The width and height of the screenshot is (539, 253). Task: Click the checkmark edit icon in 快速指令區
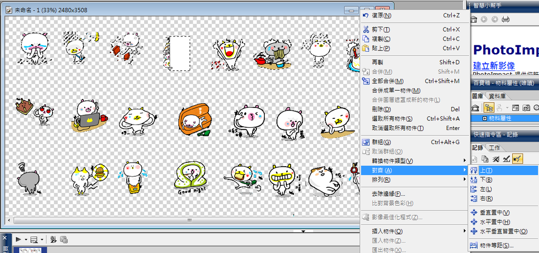[506, 158]
